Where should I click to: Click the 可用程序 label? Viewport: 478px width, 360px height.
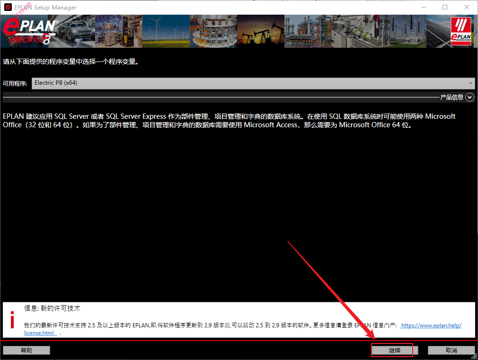[15, 83]
